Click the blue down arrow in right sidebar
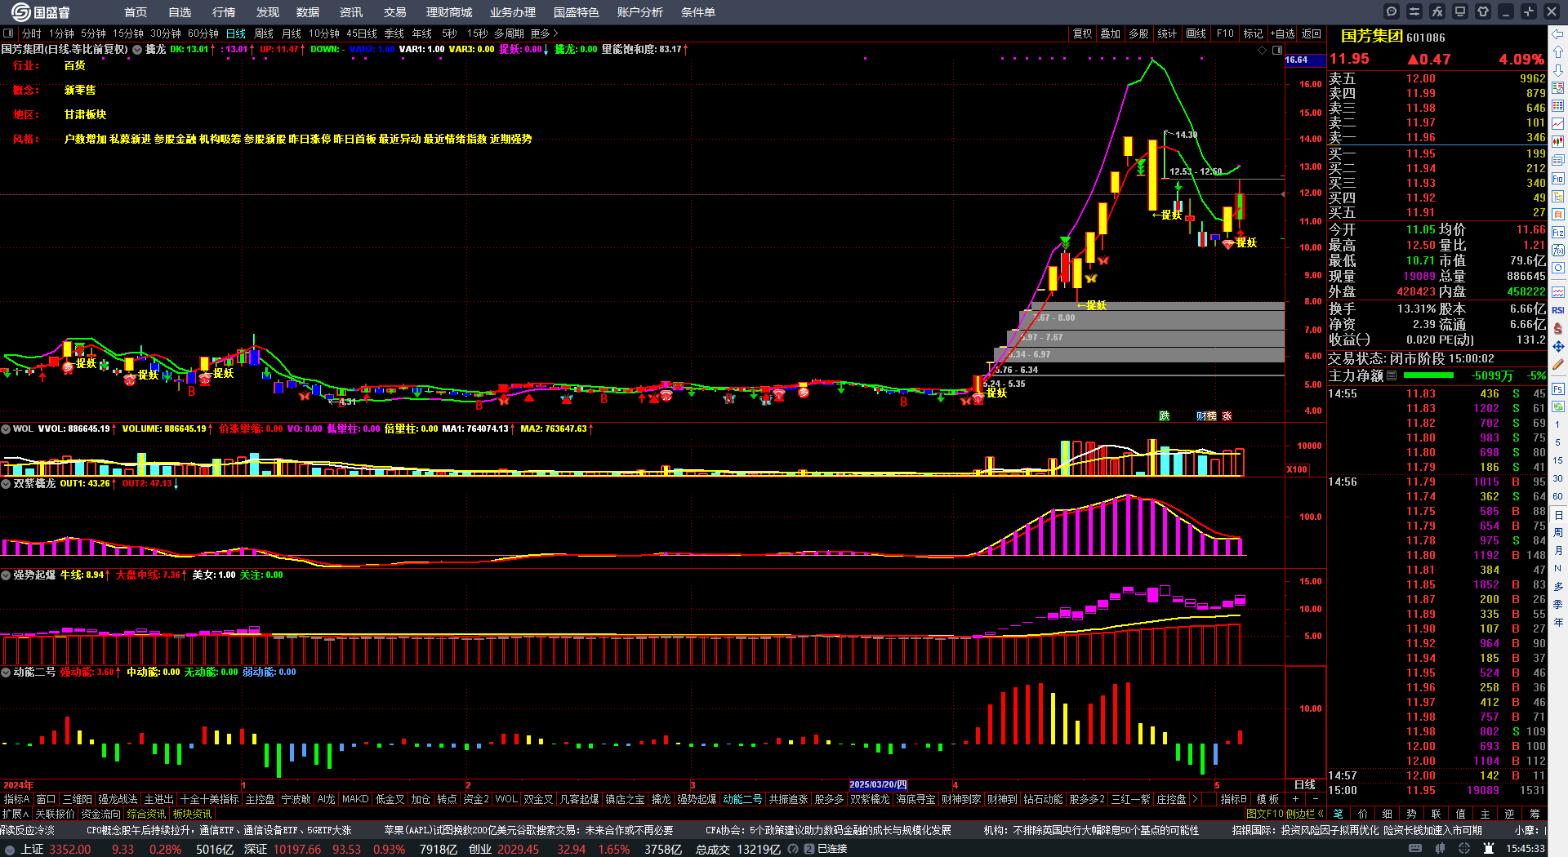 1558,70
